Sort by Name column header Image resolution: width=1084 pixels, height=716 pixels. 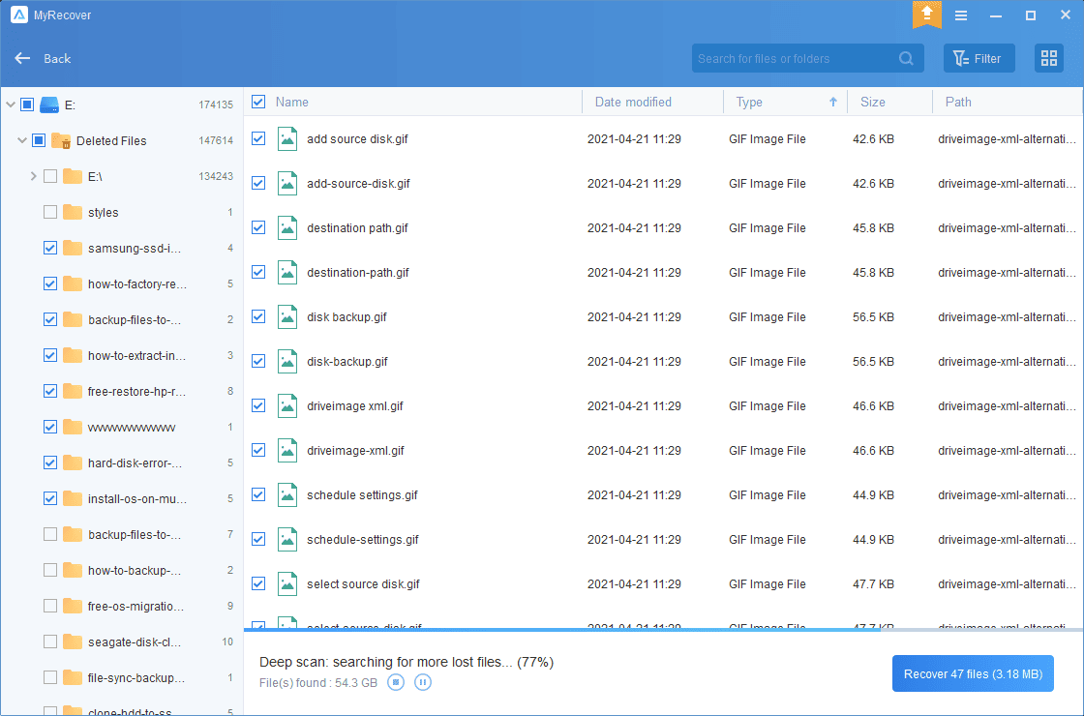coord(291,102)
